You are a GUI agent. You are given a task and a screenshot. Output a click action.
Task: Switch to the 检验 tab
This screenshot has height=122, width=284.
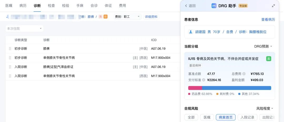click(x=66, y=6)
